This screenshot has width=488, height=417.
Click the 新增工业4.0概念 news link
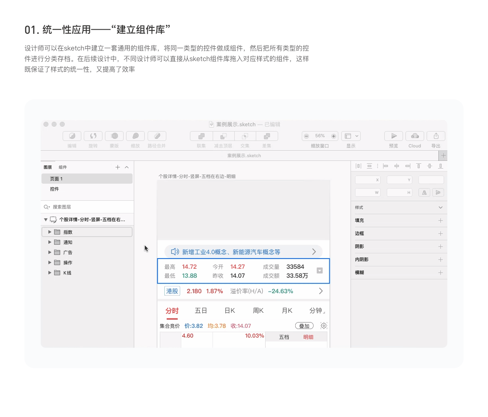coord(230,252)
